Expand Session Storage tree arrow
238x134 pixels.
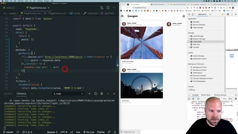[189, 39]
